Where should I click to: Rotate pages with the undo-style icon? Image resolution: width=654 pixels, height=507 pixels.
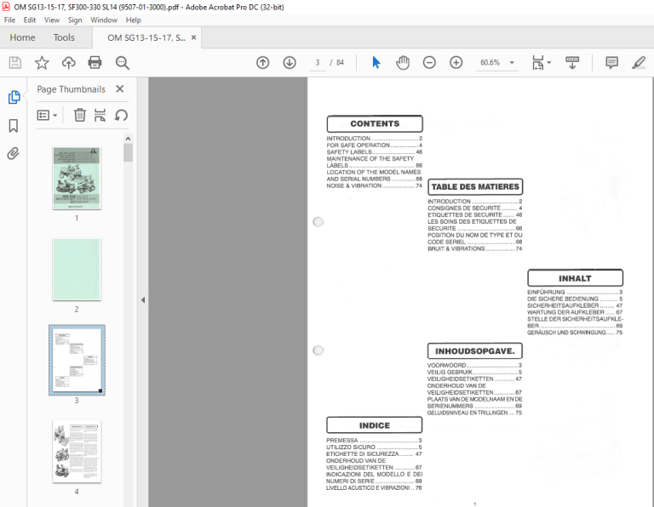(x=121, y=115)
